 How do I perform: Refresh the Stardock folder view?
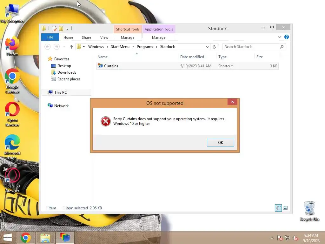pos(214,47)
